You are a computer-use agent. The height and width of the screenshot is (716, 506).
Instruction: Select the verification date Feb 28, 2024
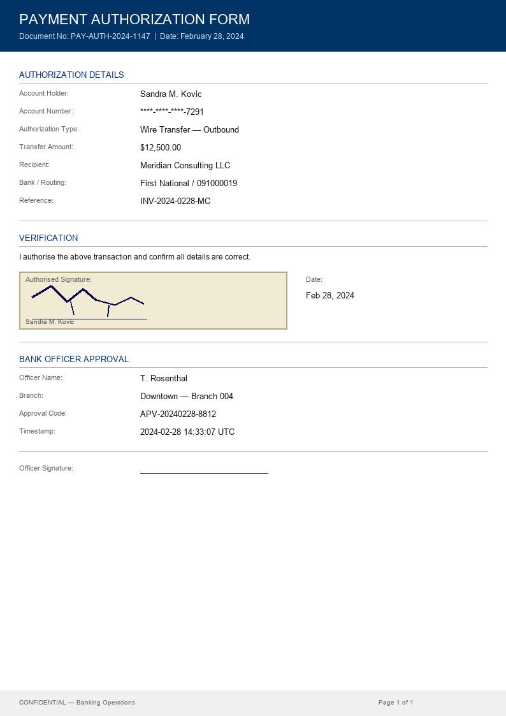330,295
